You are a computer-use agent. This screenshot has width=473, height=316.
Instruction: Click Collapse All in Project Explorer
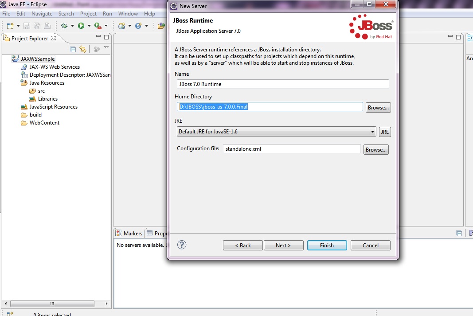click(x=73, y=49)
